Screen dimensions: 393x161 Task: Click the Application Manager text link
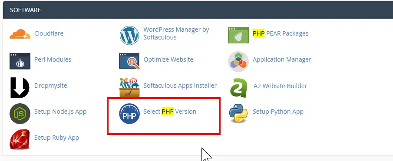(282, 59)
